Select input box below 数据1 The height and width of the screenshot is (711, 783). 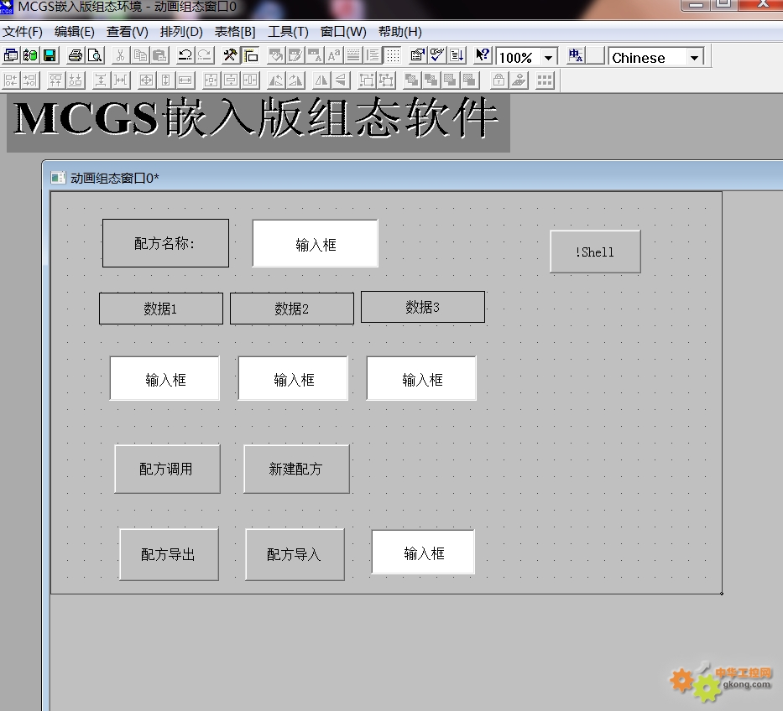click(164, 378)
